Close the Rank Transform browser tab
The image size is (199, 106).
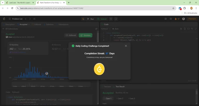coord(64,3)
